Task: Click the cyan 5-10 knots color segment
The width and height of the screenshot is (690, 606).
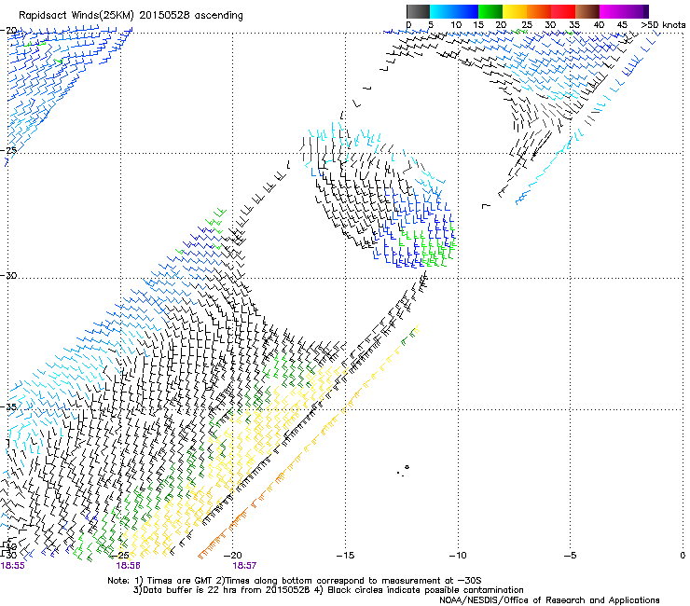Action: 442,11
